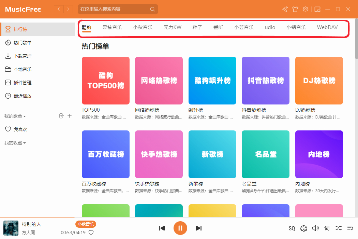This screenshot has width=358, height=239.
Task: Click the orange playback progress bar
Action: click(x=37, y=217)
